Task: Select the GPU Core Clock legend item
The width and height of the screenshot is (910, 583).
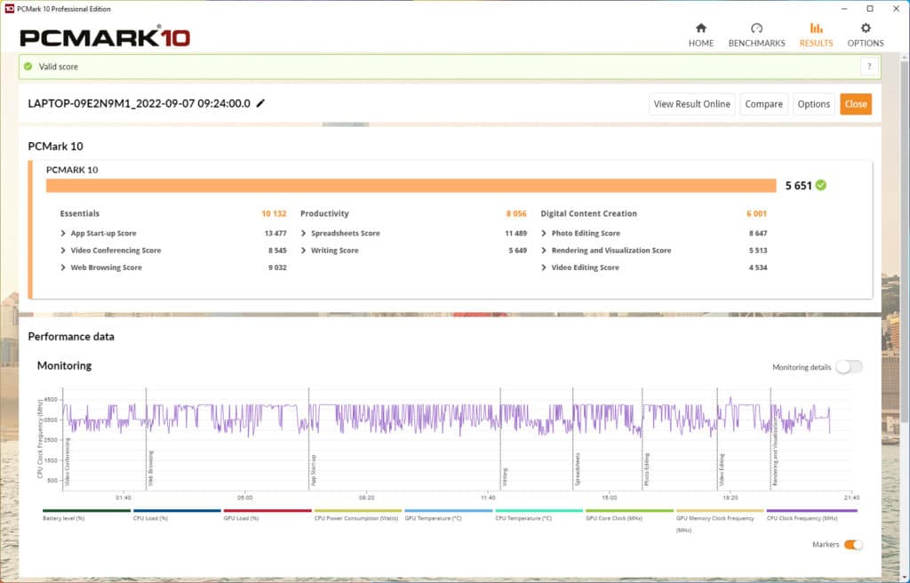Action: pyautogui.click(x=630, y=515)
